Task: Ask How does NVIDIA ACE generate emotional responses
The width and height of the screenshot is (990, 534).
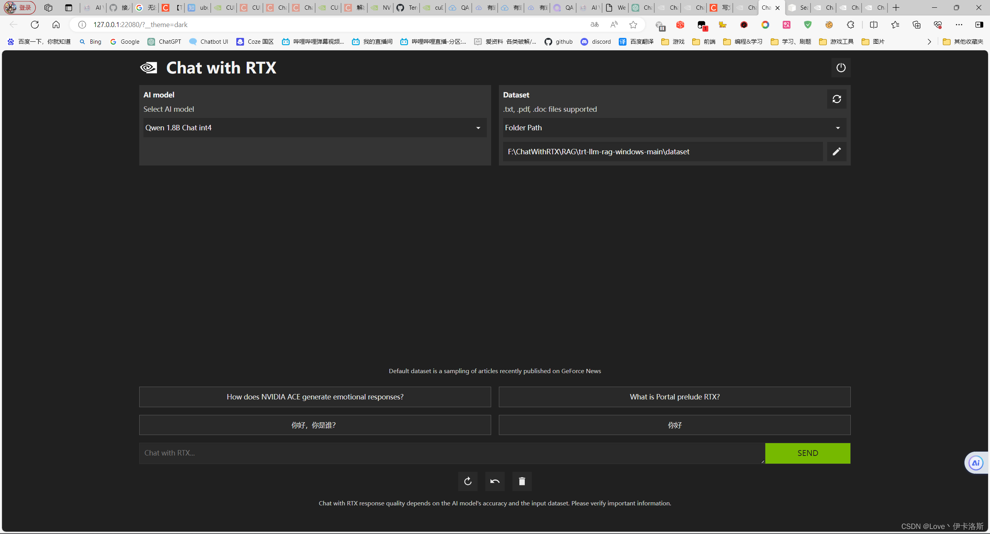Action: pyautogui.click(x=315, y=397)
